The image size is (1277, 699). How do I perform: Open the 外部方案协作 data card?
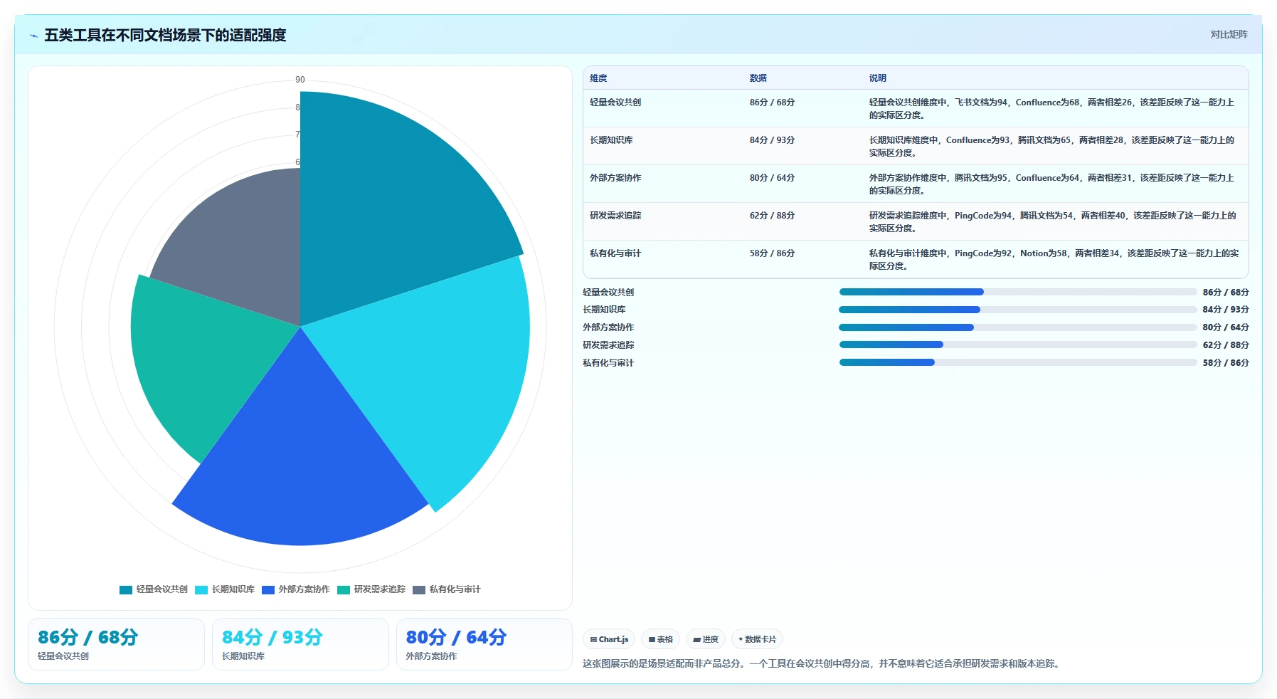coord(484,644)
